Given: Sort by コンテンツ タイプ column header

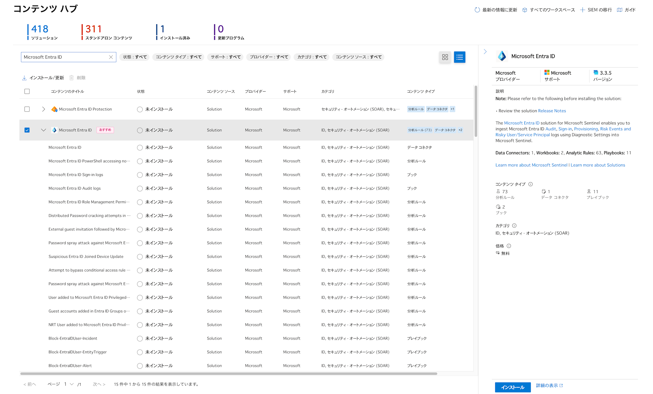Looking at the screenshot, I should pos(421,92).
